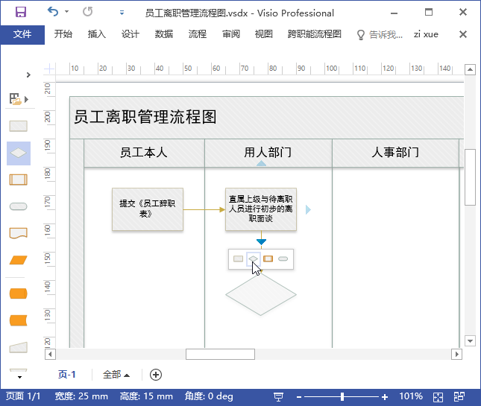Switch to the 数据 ribbon tab

coord(164,34)
